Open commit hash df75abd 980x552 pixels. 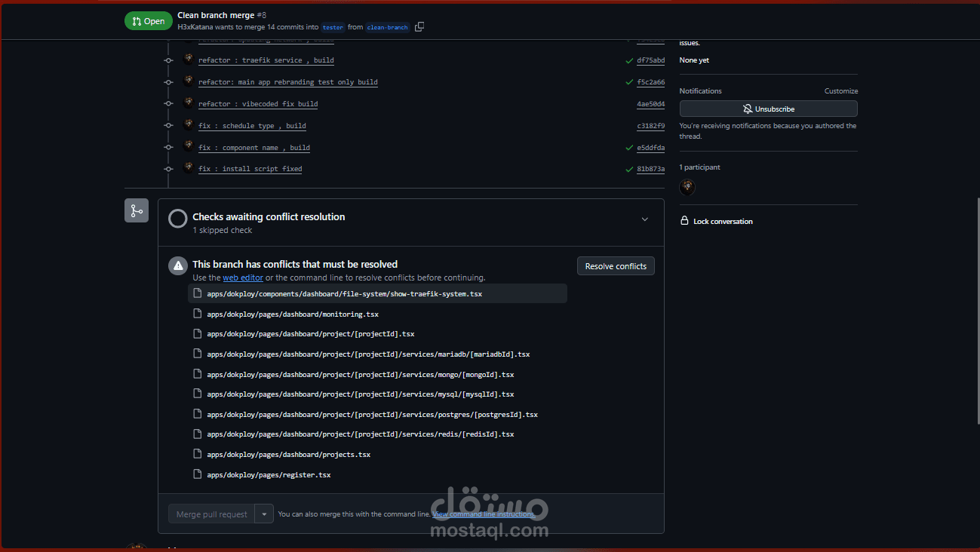click(x=651, y=60)
